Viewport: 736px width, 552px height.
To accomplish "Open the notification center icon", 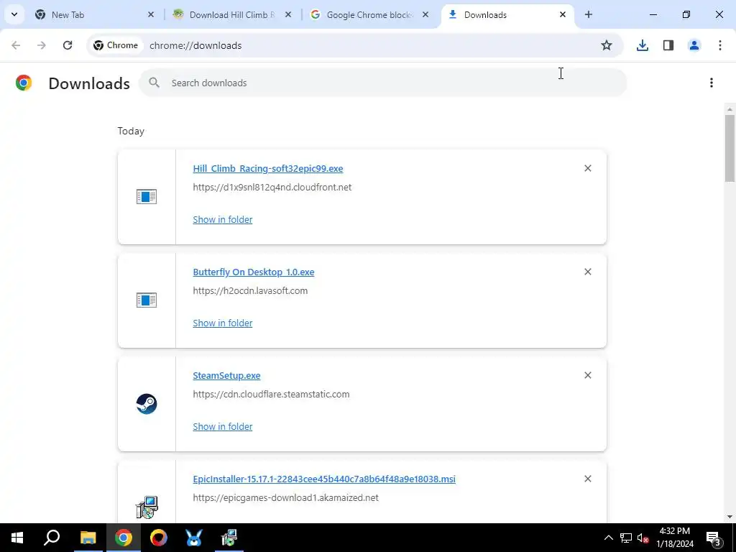I will 714,538.
